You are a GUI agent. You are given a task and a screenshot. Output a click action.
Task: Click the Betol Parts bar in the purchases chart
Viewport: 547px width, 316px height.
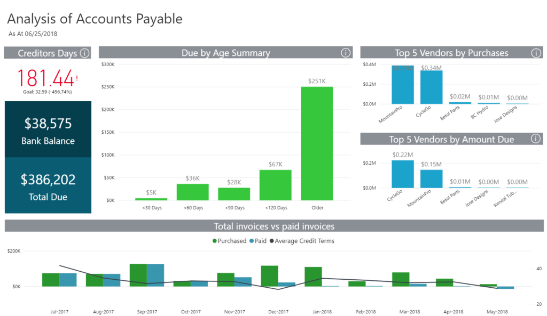pyautogui.click(x=460, y=103)
